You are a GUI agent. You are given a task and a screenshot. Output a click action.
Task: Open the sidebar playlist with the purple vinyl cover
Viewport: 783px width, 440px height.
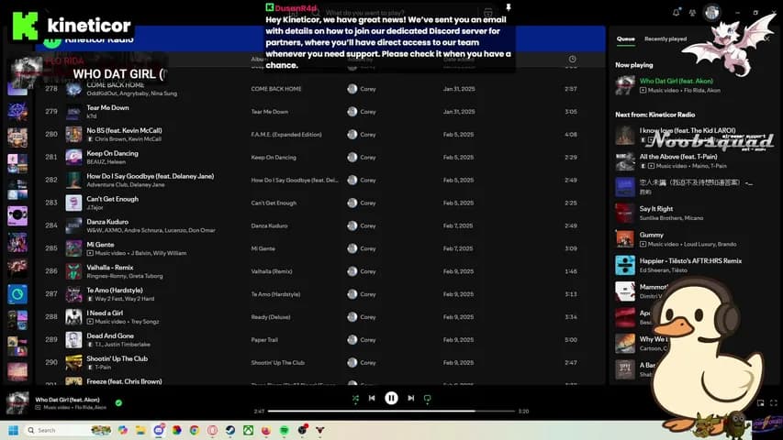click(17, 216)
